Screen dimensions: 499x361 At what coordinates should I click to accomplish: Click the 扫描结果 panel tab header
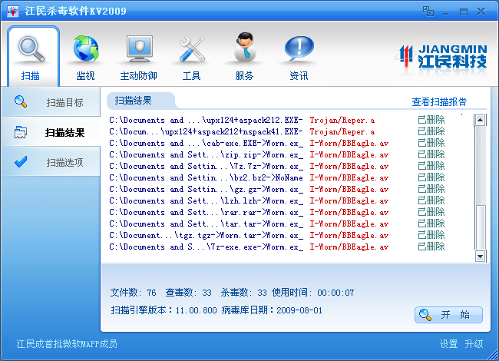click(x=140, y=101)
